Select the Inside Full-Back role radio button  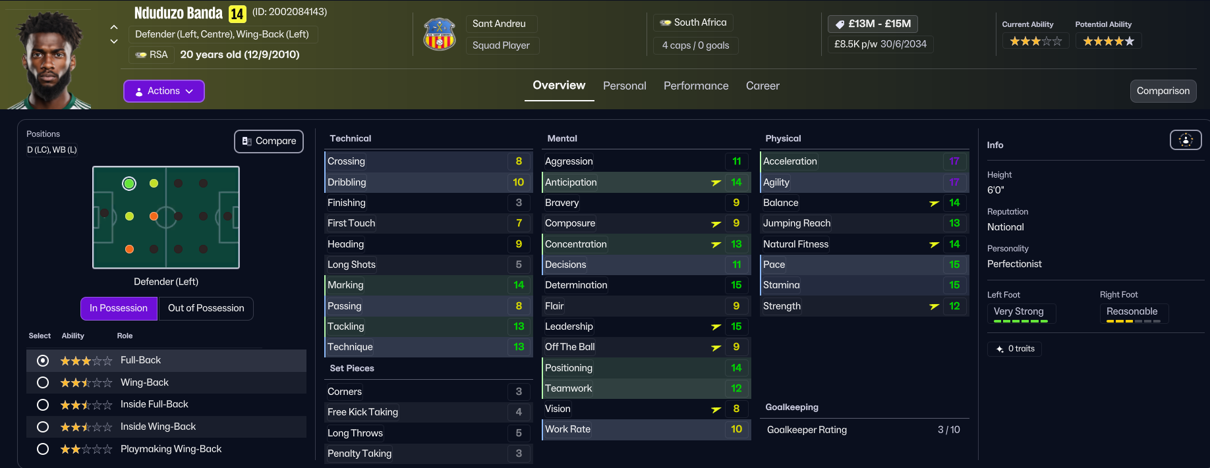pyautogui.click(x=43, y=405)
